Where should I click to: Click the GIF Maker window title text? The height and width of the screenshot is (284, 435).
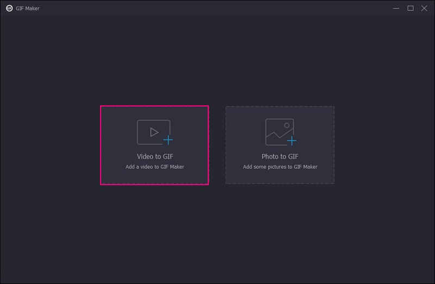click(28, 9)
